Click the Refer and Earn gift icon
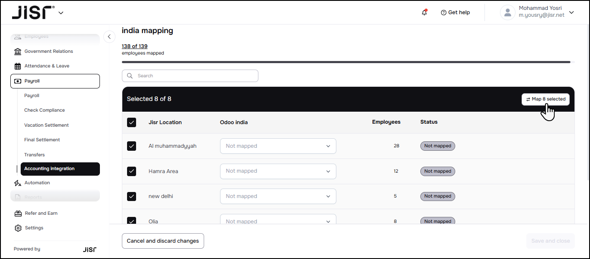This screenshot has height=259, width=590. click(x=18, y=213)
